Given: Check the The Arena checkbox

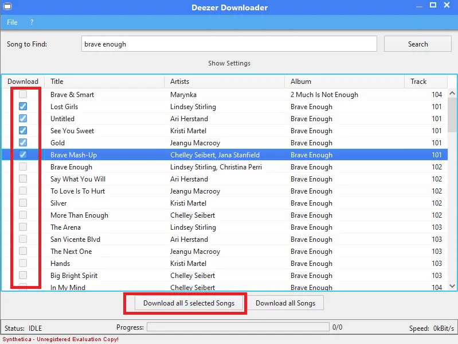Looking at the screenshot, I should click(23, 227).
